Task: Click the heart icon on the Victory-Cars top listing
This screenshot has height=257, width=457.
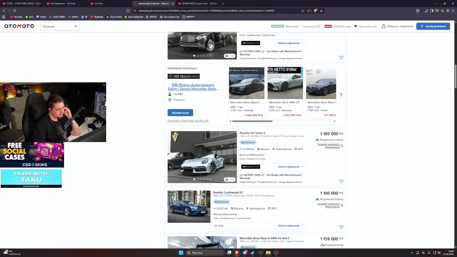Action: coord(341,57)
